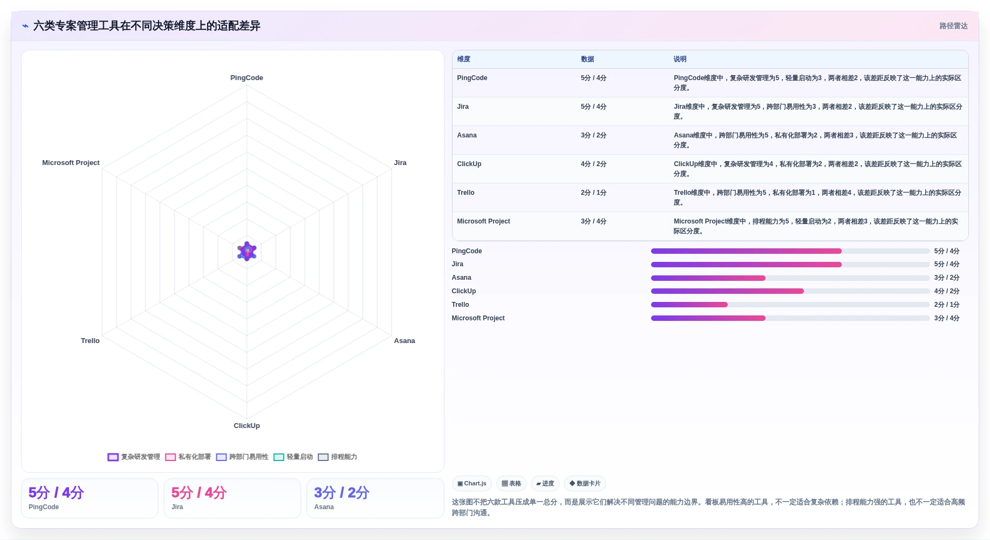Toggle the 跨部门易用性 legend series

point(242,457)
